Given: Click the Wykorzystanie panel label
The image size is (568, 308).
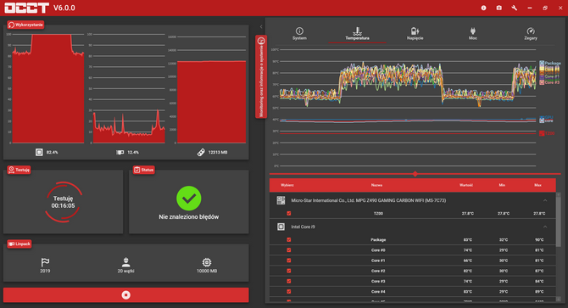Looking at the screenshot, I should [25, 25].
